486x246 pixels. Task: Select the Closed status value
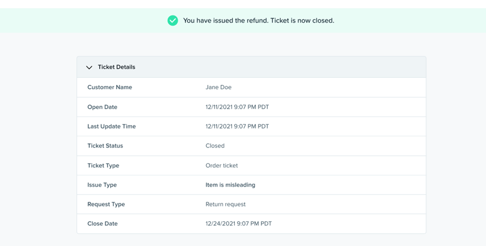coord(215,146)
